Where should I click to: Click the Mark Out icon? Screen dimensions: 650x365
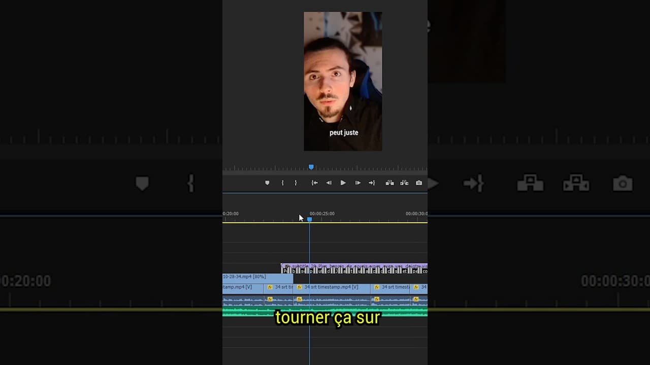(296, 183)
